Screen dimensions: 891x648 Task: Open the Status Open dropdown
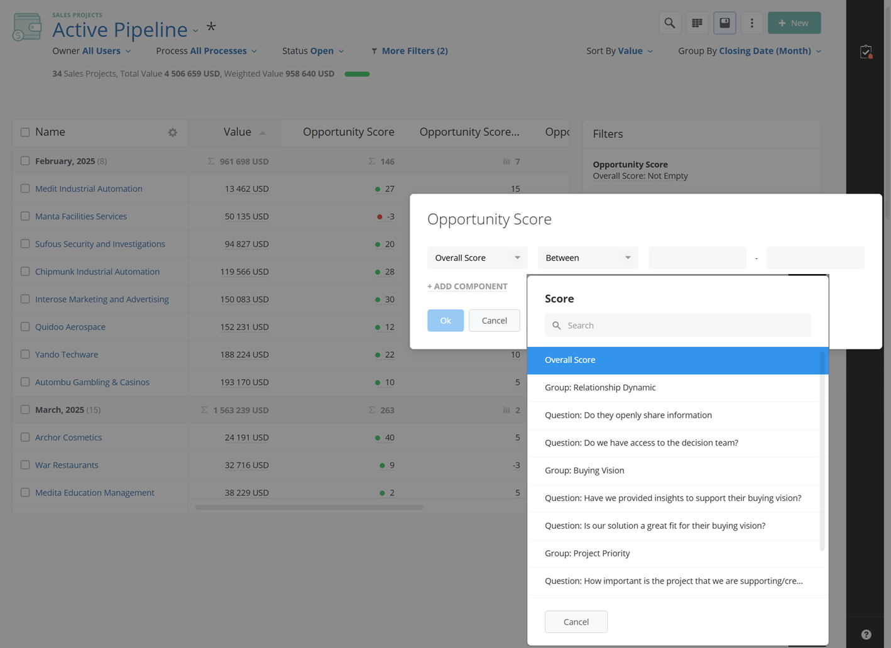(313, 51)
